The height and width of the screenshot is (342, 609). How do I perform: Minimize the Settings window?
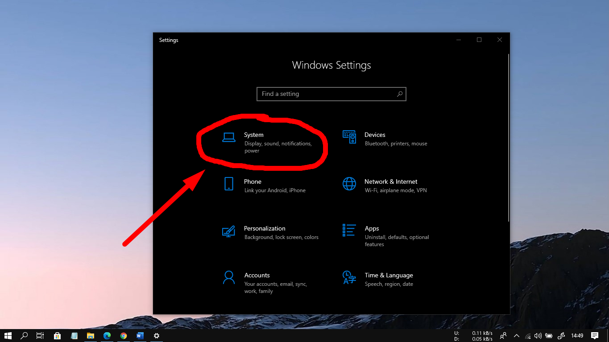click(x=459, y=40)
